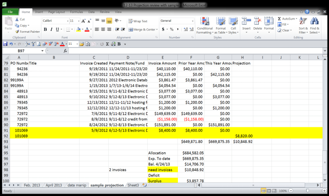Click the Merge & Center button
329x196 pixels.
point(143,30)
